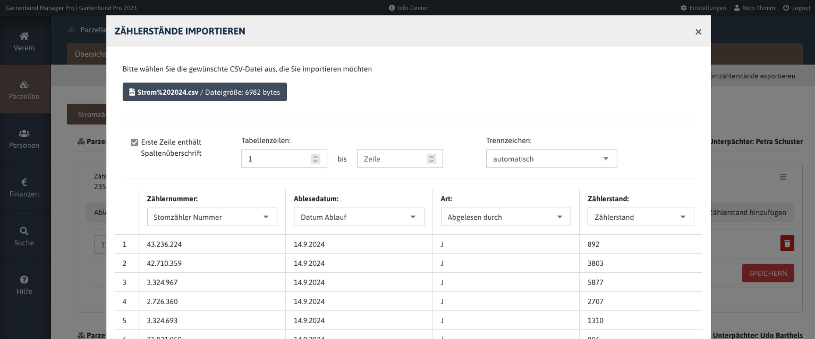Expand the Art 'Abgelesen durch' dropdown
The image size is (815, 339).
coord(506,217)
